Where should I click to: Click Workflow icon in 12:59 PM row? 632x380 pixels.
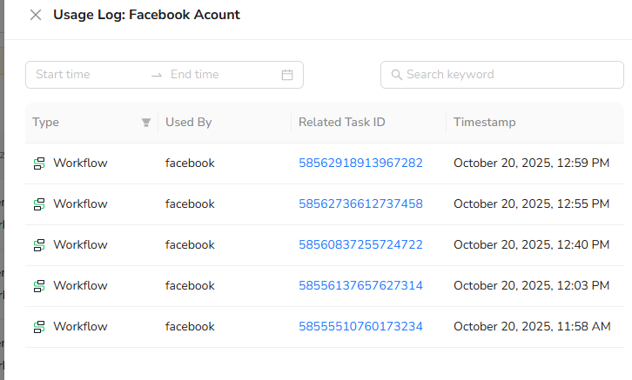[39, 163]
